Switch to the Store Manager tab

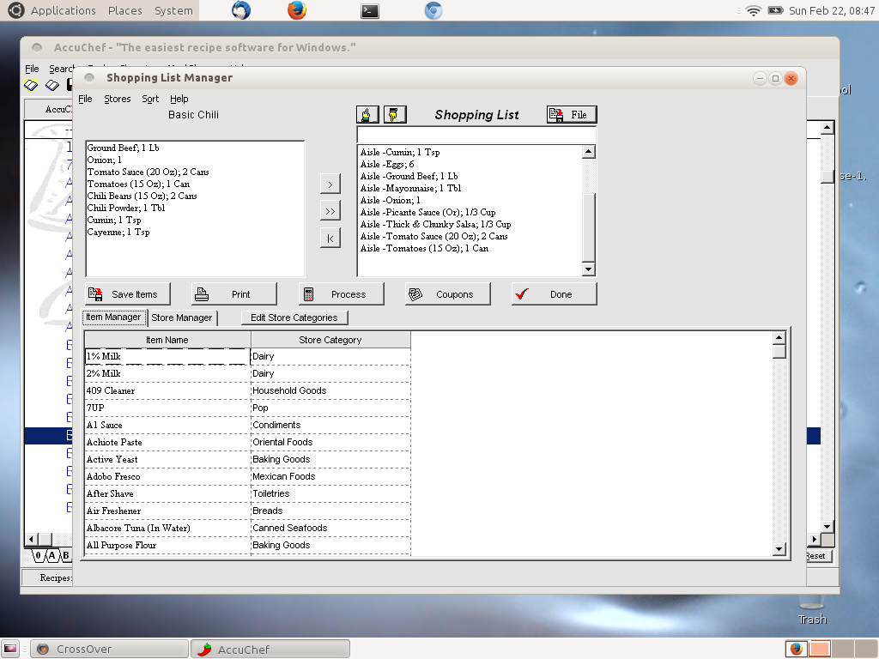point(182,317)
